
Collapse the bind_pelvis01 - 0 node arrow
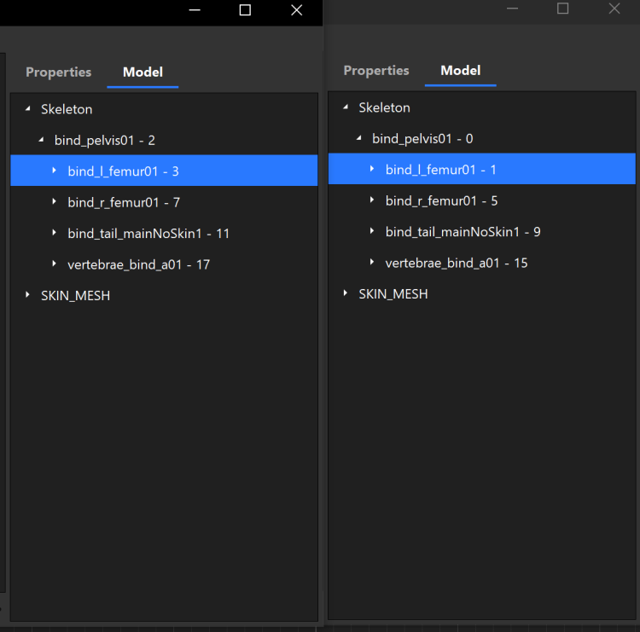point(358,138)
